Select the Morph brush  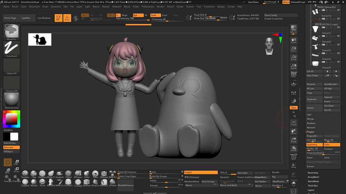[34, 183]
